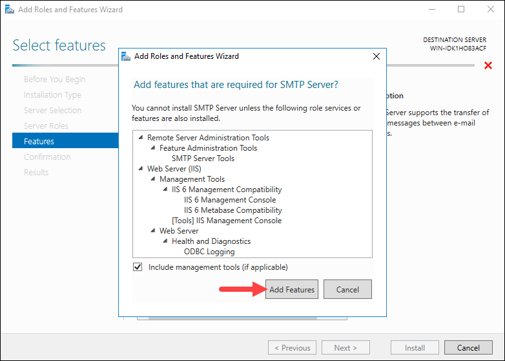Click the Health and Diagnostics label
The height and width of the screenshot is (361, 505).
click(x=211, y=241)
